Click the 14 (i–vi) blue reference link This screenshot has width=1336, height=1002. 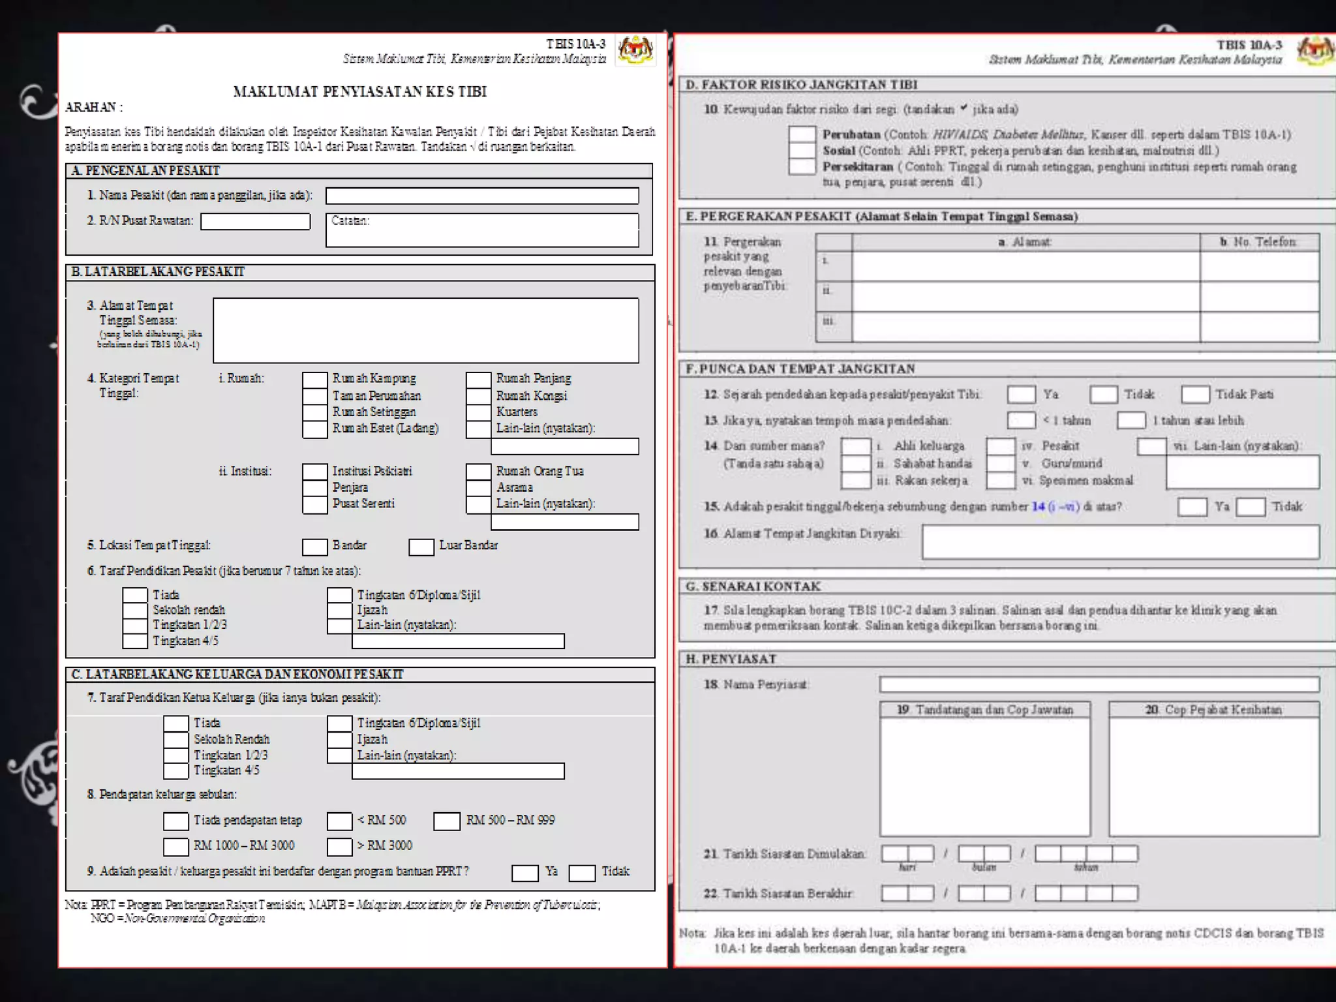(x=1055, y=507)
